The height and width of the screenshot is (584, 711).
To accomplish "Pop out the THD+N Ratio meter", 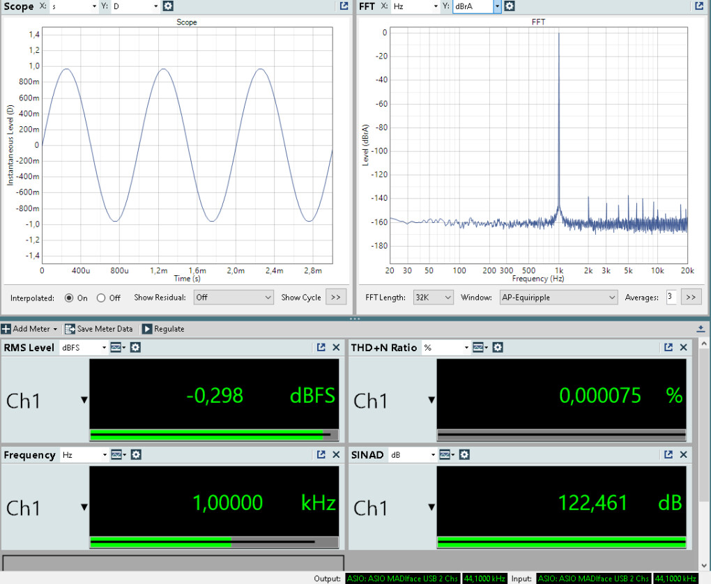I will click(668, 347).
